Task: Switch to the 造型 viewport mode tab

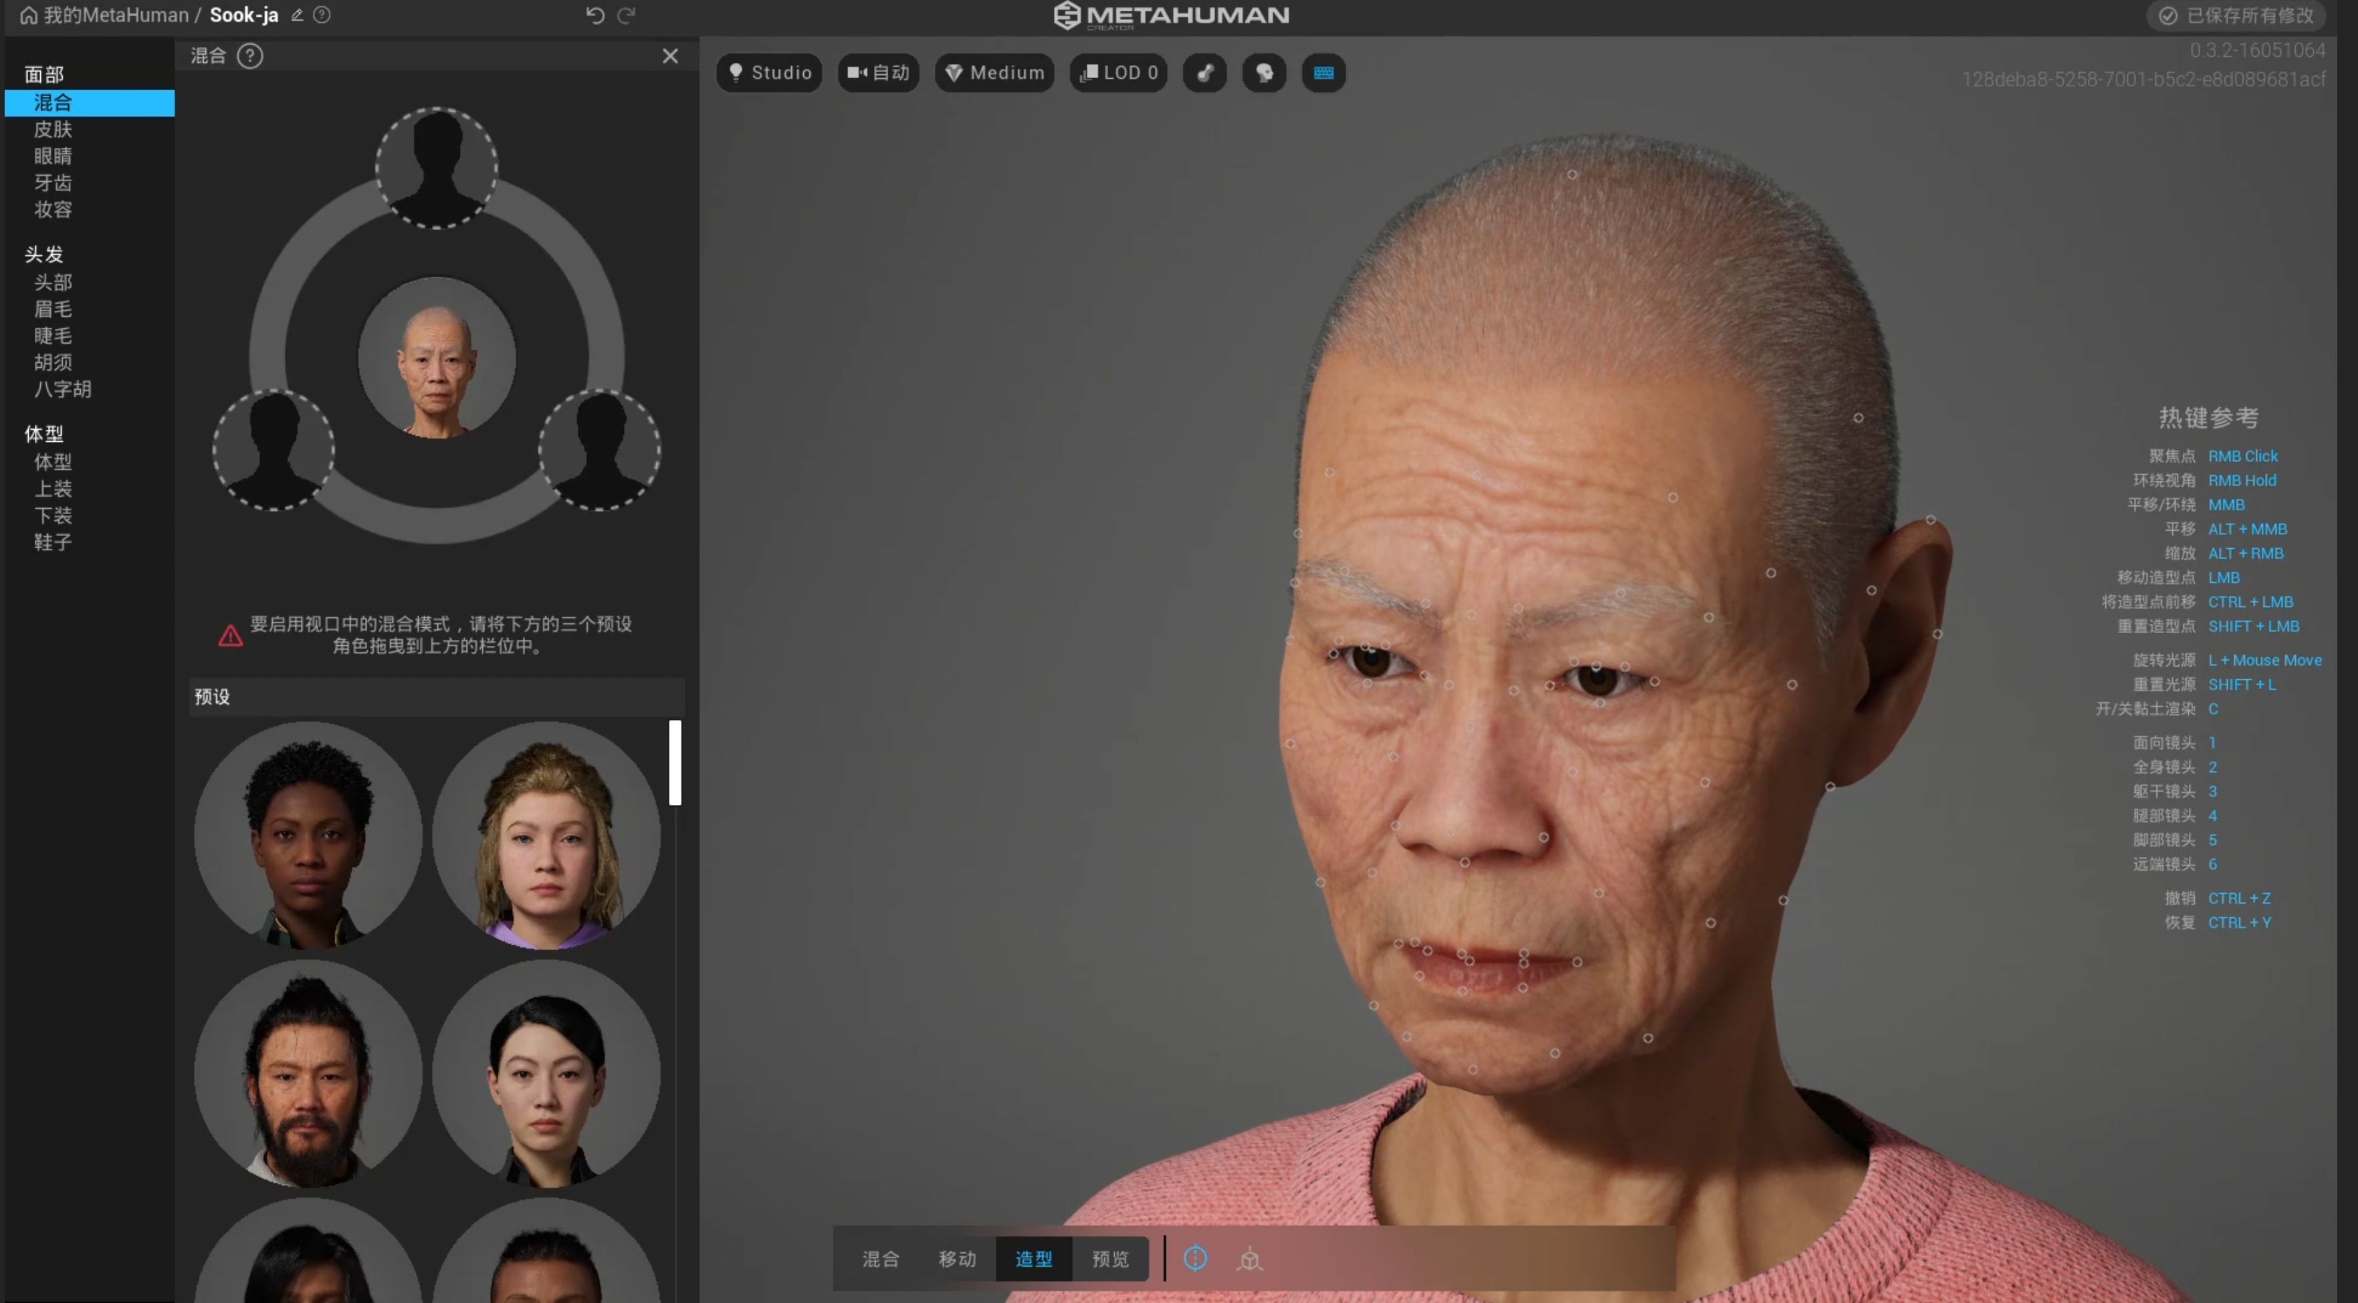Action: 1033,1259
